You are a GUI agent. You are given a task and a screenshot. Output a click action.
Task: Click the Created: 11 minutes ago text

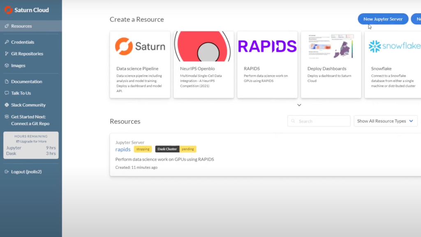[x=136, y=167]
